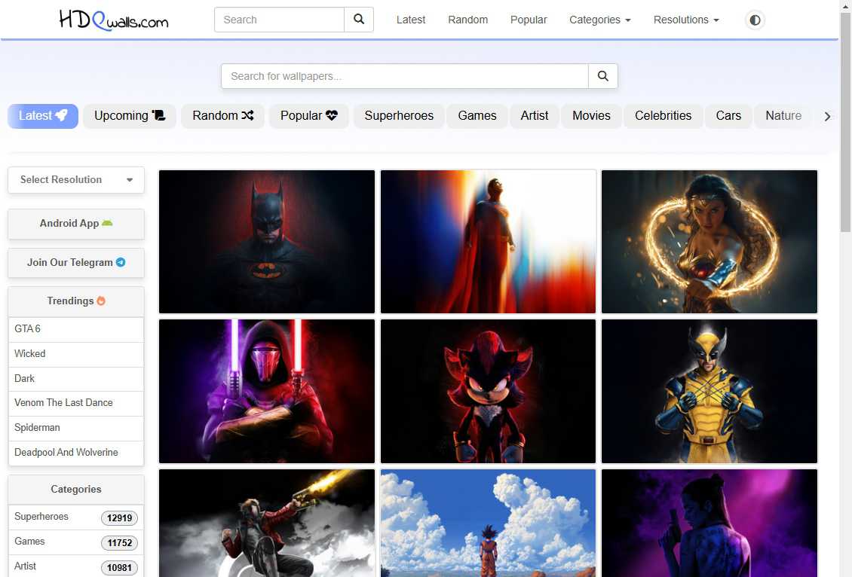Select the Superheroes pill tab
Image resolution: width=852 pixels, height=577 pixels.
click(x=399, y=115)
